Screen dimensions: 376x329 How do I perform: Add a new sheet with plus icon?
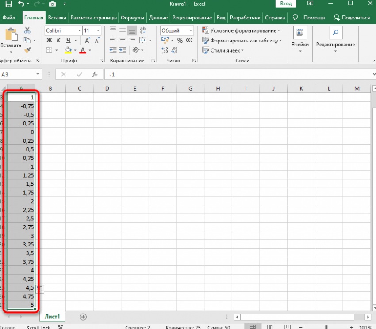pos(83,317)
